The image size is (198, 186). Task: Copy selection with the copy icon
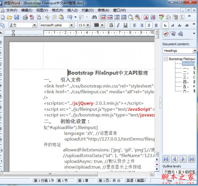point(54,17)
